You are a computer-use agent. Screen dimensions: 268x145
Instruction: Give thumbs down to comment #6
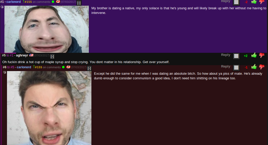pos(262,67)
